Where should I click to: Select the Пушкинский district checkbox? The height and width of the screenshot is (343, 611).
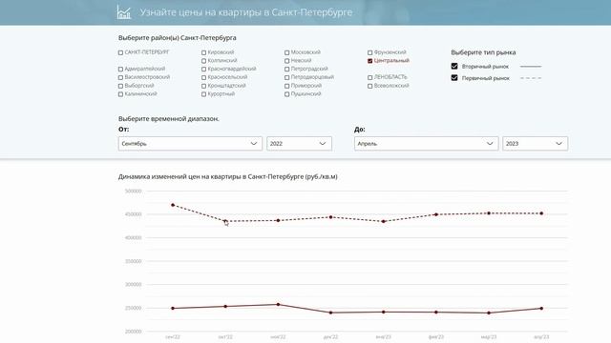286,94
